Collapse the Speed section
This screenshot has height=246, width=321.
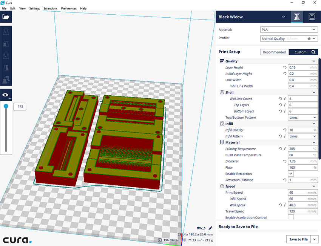[x=314, y=186]
